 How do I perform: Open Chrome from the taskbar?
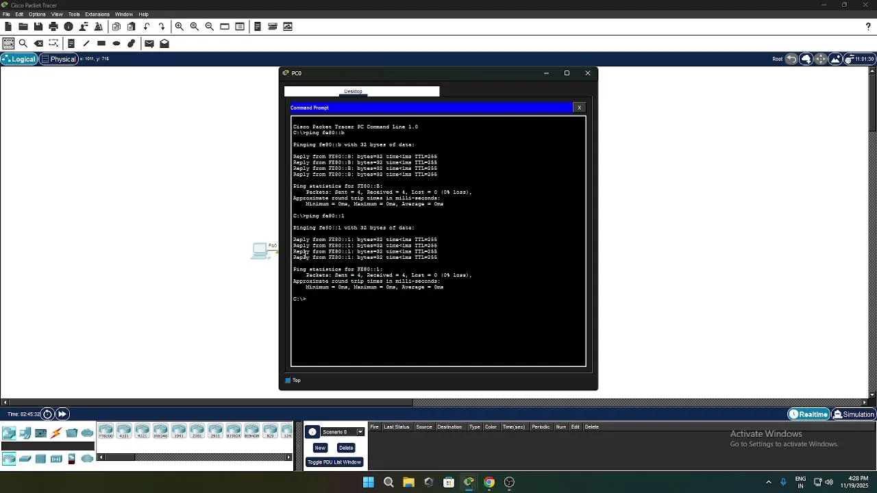coord(489,482)
